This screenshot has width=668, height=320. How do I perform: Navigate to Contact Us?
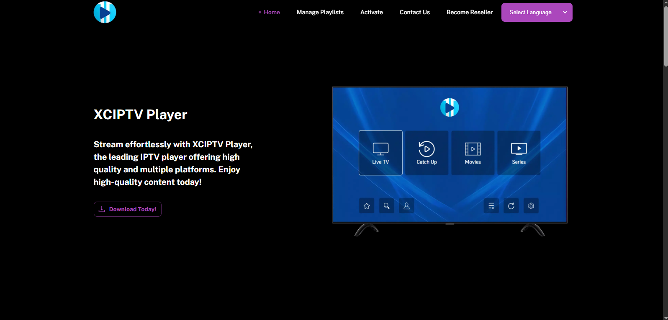[415, 12]
